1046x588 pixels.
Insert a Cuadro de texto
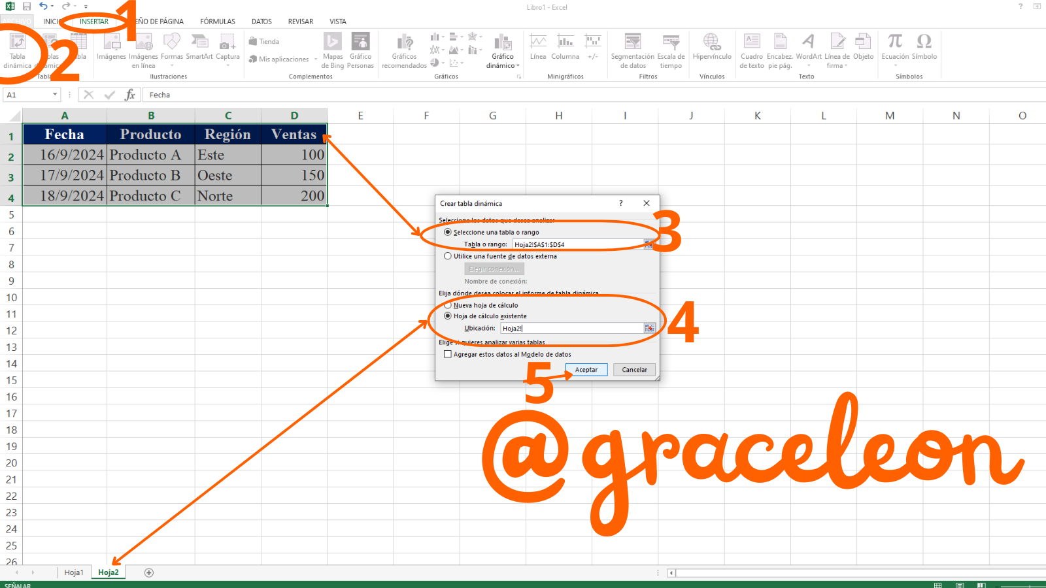click(x=752, y=51)
